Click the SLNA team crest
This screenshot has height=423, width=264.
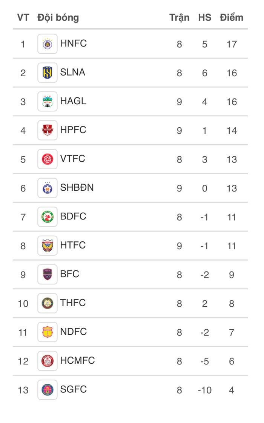(48, 73)
